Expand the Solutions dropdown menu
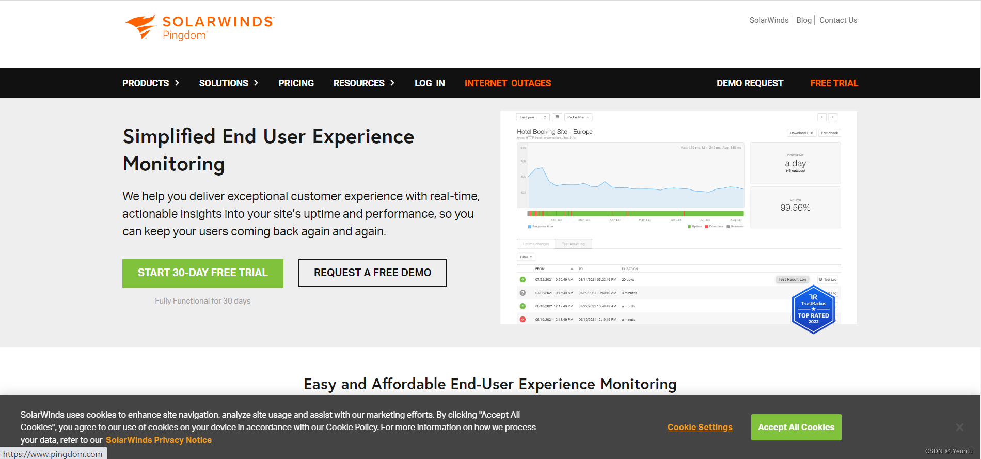The width and height of the screenshot is (981, 459). tap(228, 83)
